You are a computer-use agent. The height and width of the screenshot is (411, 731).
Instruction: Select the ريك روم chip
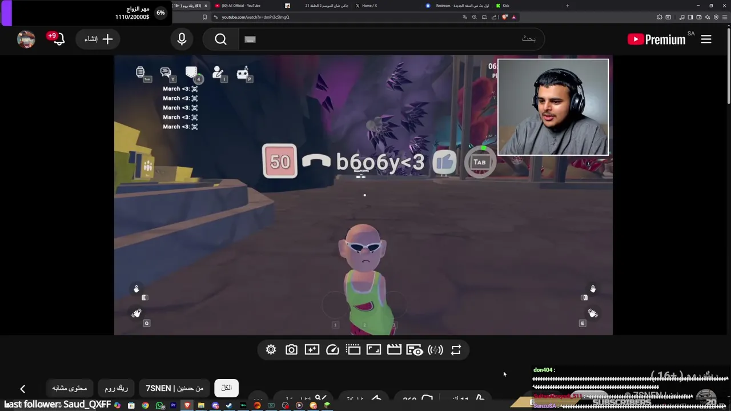[x=116, y=388]
